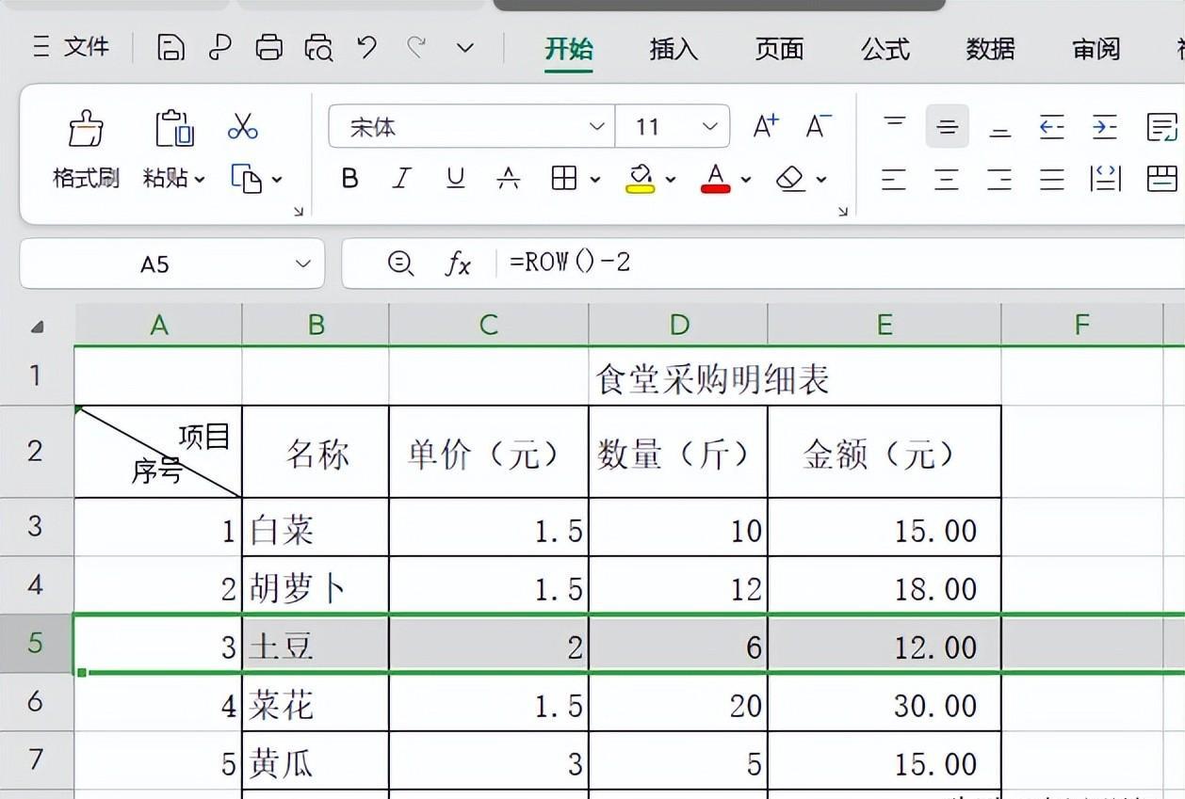1185x799 pixels.
Task: Expand the 粘贴 dropdown arrow
Action: [200, 179]
